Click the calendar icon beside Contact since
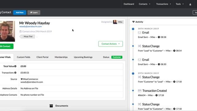Screen dimensions: 197x111 [21, 31]
